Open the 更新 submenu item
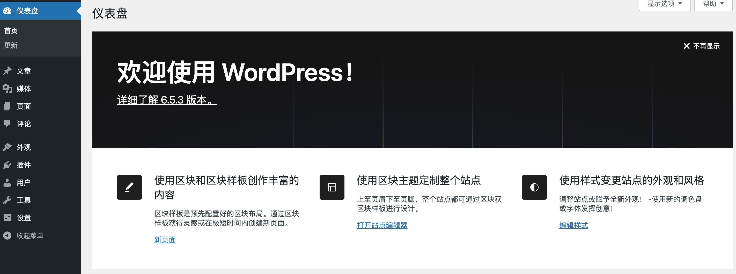This screenshot has height=274, width=736. (11, 45)
